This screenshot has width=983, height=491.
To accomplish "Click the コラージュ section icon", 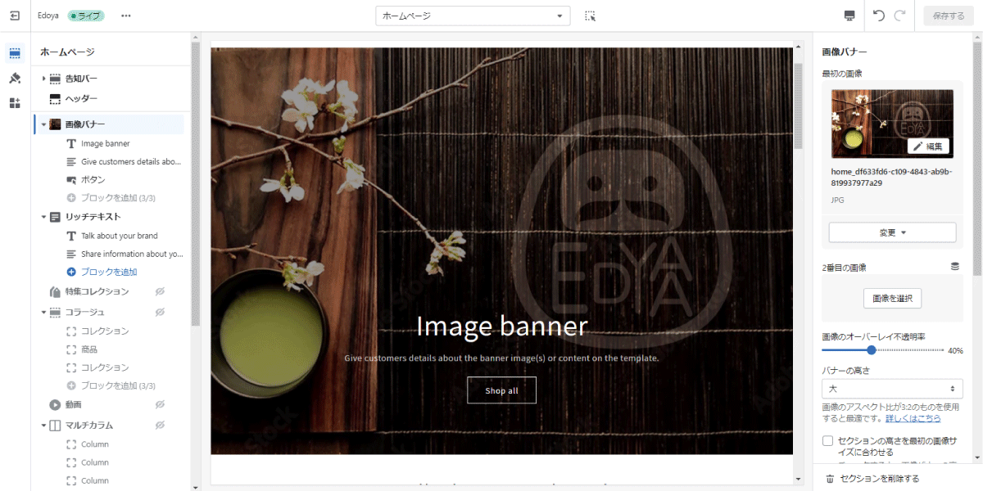I will [55, 312].
